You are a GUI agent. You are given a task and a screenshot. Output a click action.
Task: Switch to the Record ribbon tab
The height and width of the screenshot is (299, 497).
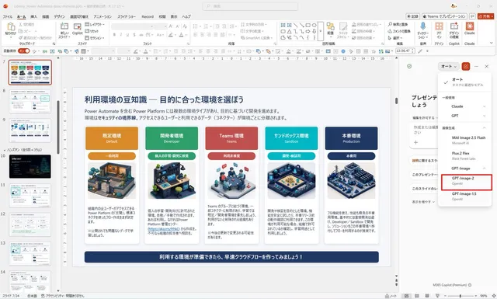pyautogui.click(x=148, y=16)
